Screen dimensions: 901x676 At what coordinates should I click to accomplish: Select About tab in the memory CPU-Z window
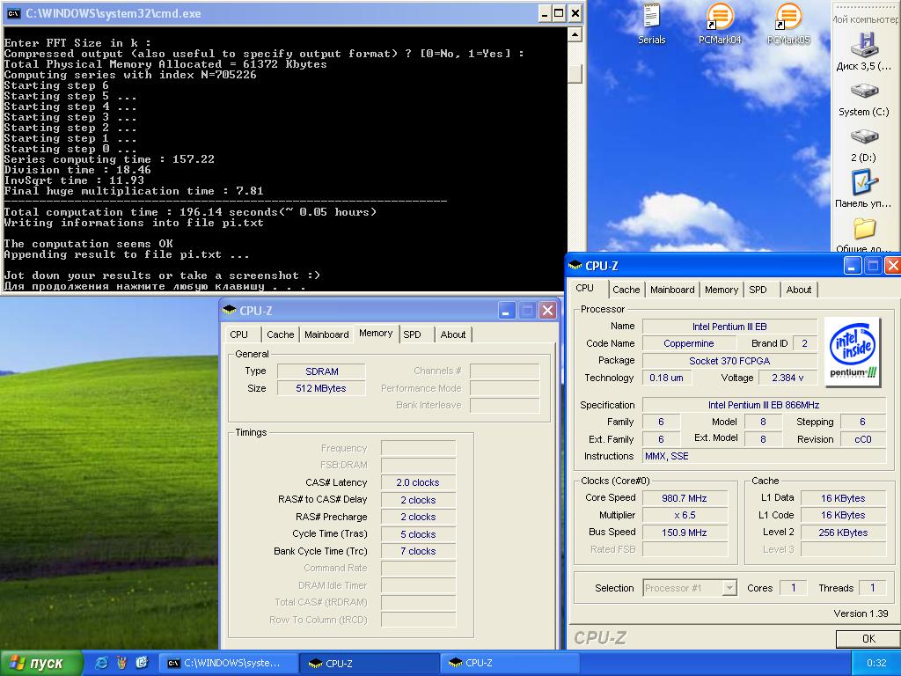[453, 334]
